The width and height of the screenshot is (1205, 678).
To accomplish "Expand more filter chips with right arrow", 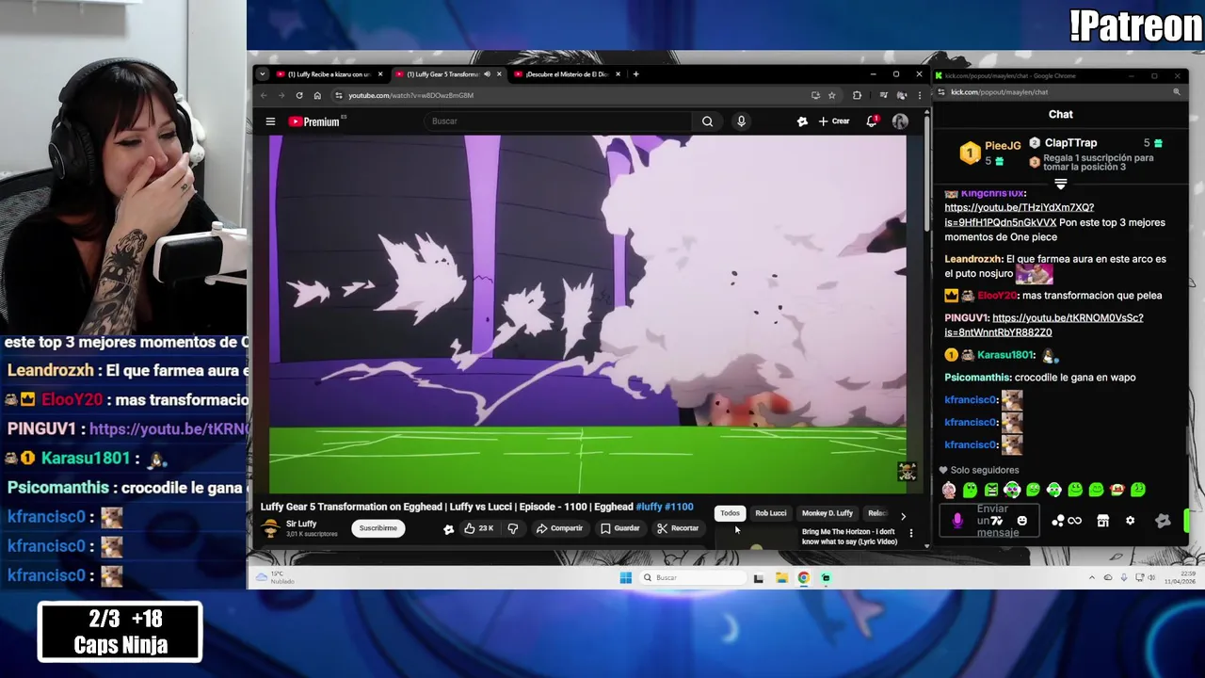I will click(x=903, y=515).
